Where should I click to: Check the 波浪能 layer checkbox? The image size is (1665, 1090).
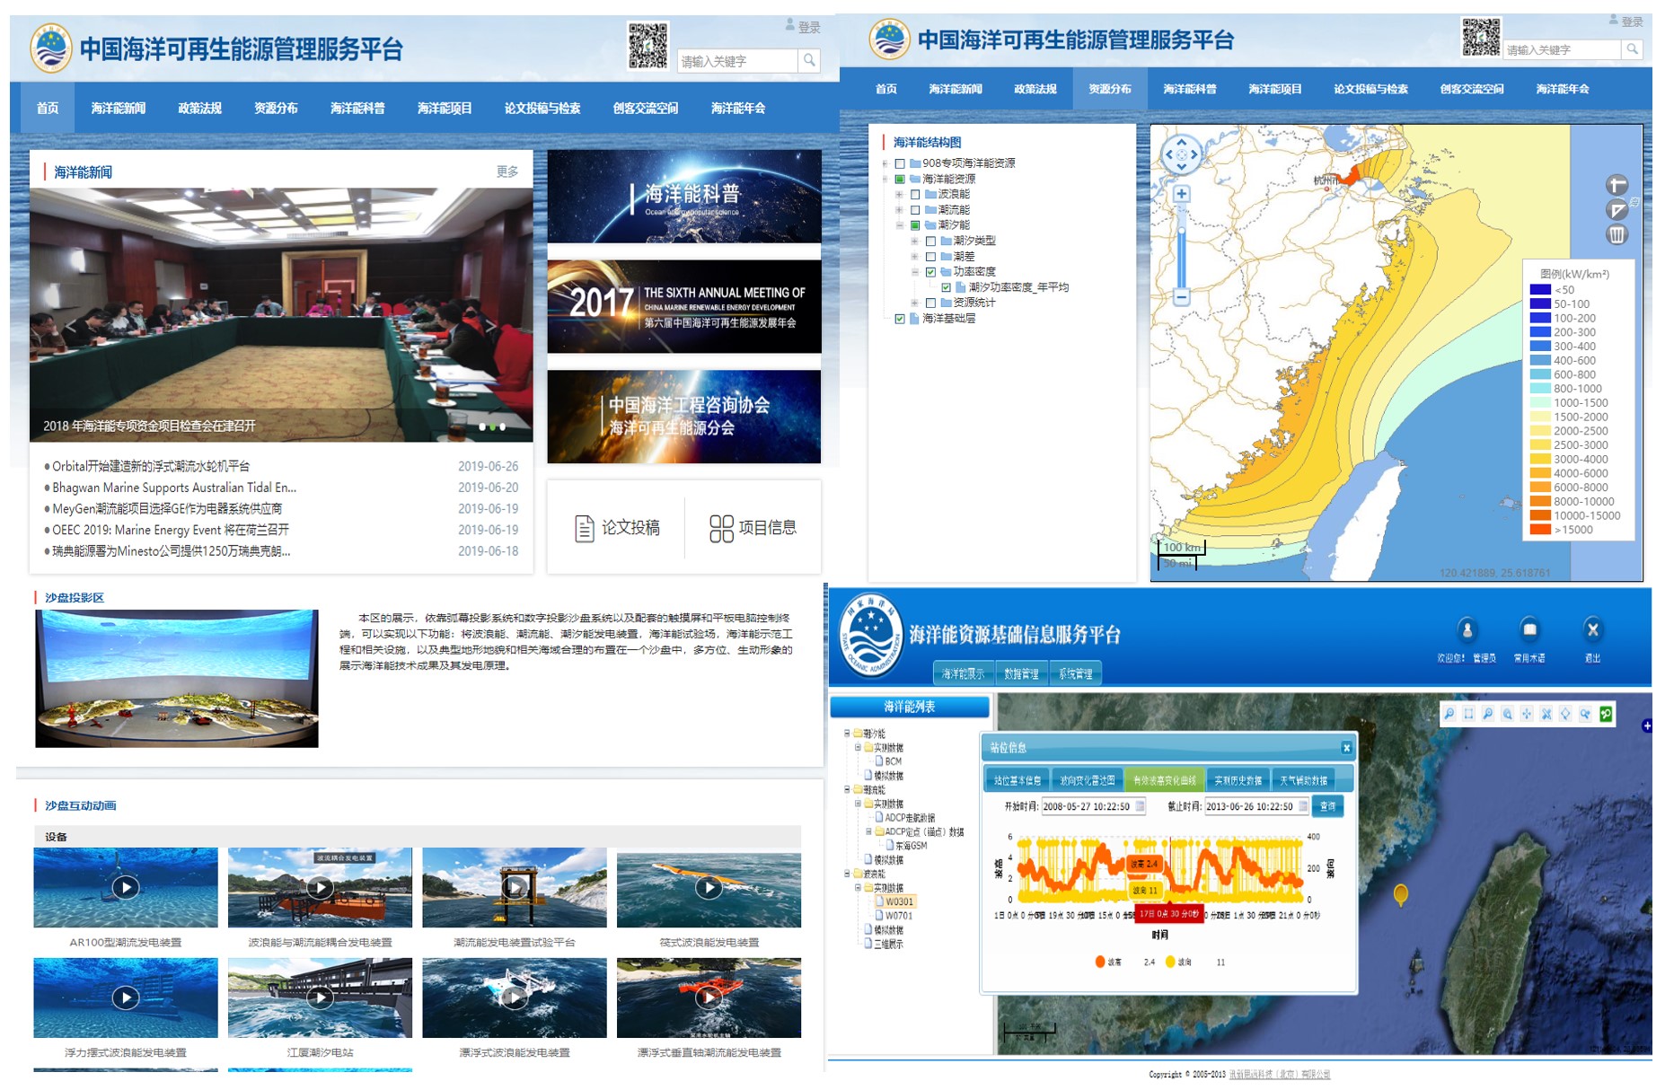point(915,195)
